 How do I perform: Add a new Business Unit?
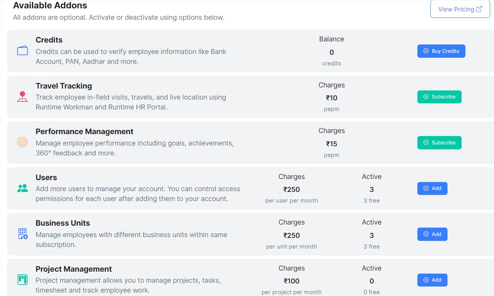tap(432, 234)
